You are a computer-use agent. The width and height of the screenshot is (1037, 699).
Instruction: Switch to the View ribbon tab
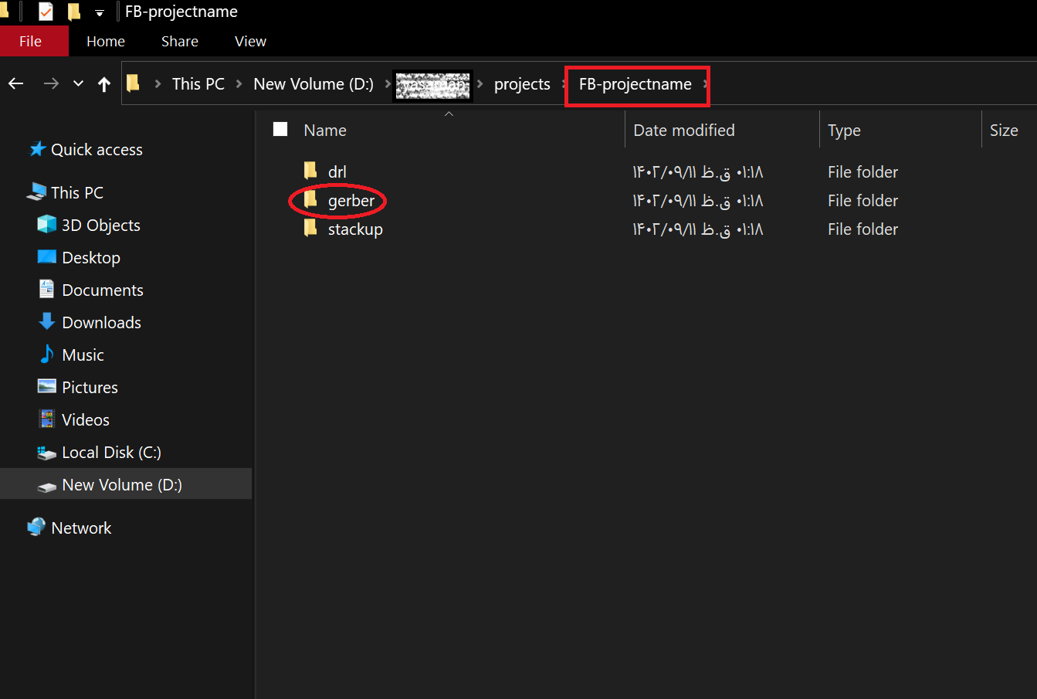pos(250,42)
